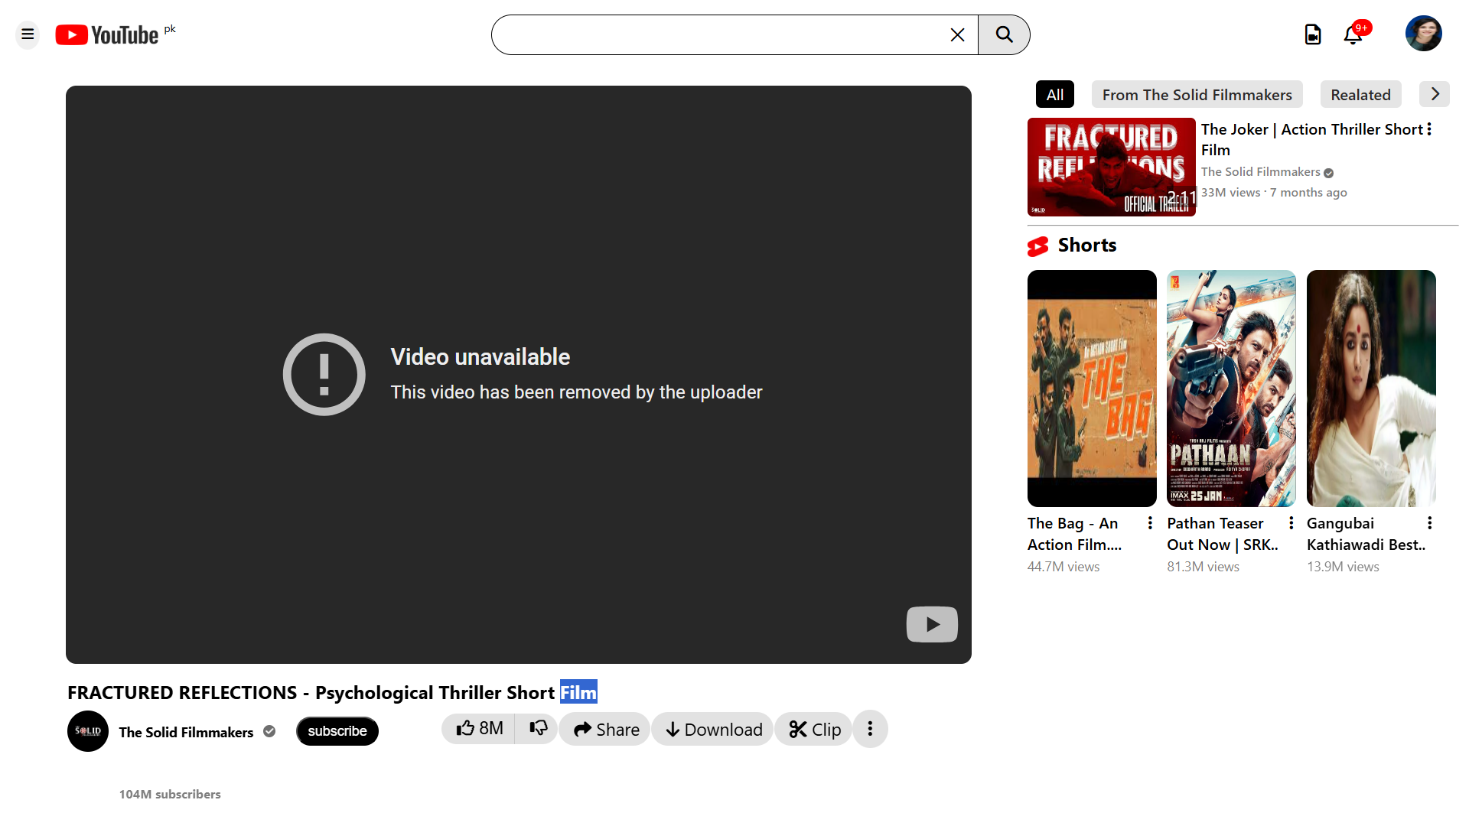Viewport: 1469px width, 826px height.
Task: Open the user profile avatar
Action: tap(1423, 34)
